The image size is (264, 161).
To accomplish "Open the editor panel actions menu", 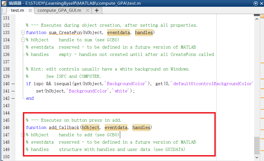I will point(256,3).
